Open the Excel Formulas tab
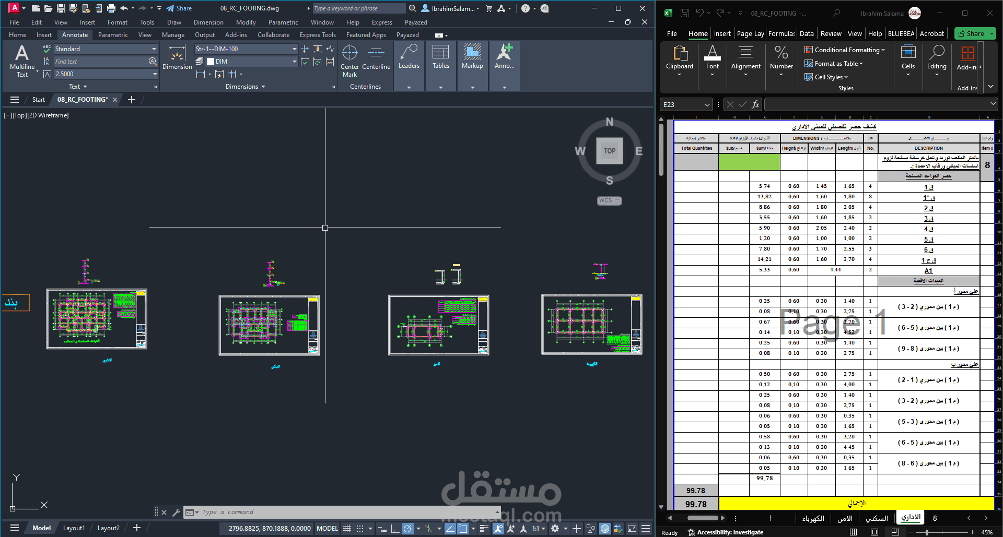 click(x=782, y=33)
